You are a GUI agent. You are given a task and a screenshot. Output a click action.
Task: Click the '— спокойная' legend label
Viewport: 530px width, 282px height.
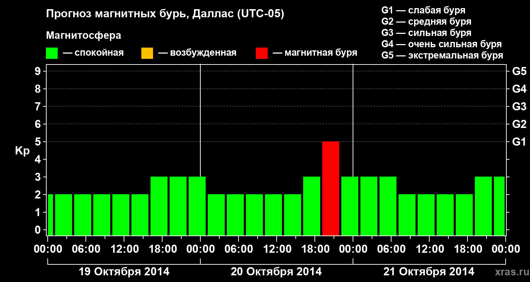[x=93, y=53]
